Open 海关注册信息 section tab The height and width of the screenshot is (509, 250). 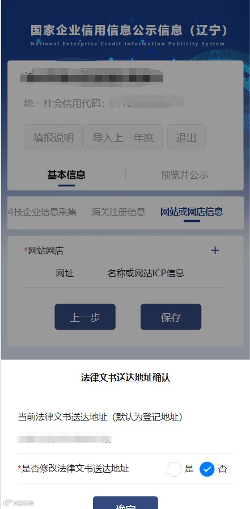[118, 212]
